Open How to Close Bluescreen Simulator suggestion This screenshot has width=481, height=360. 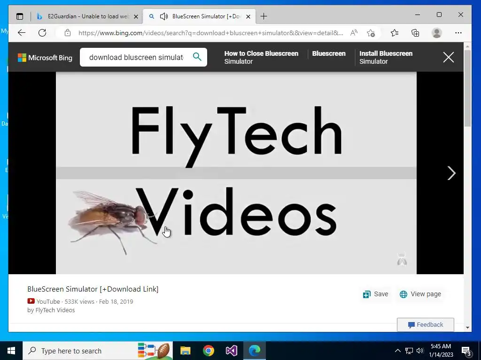click(261, 57)
